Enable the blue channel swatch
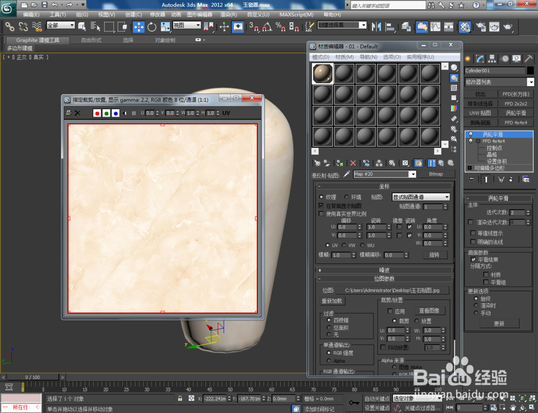The image size is (538, 413). coord(116,113)
